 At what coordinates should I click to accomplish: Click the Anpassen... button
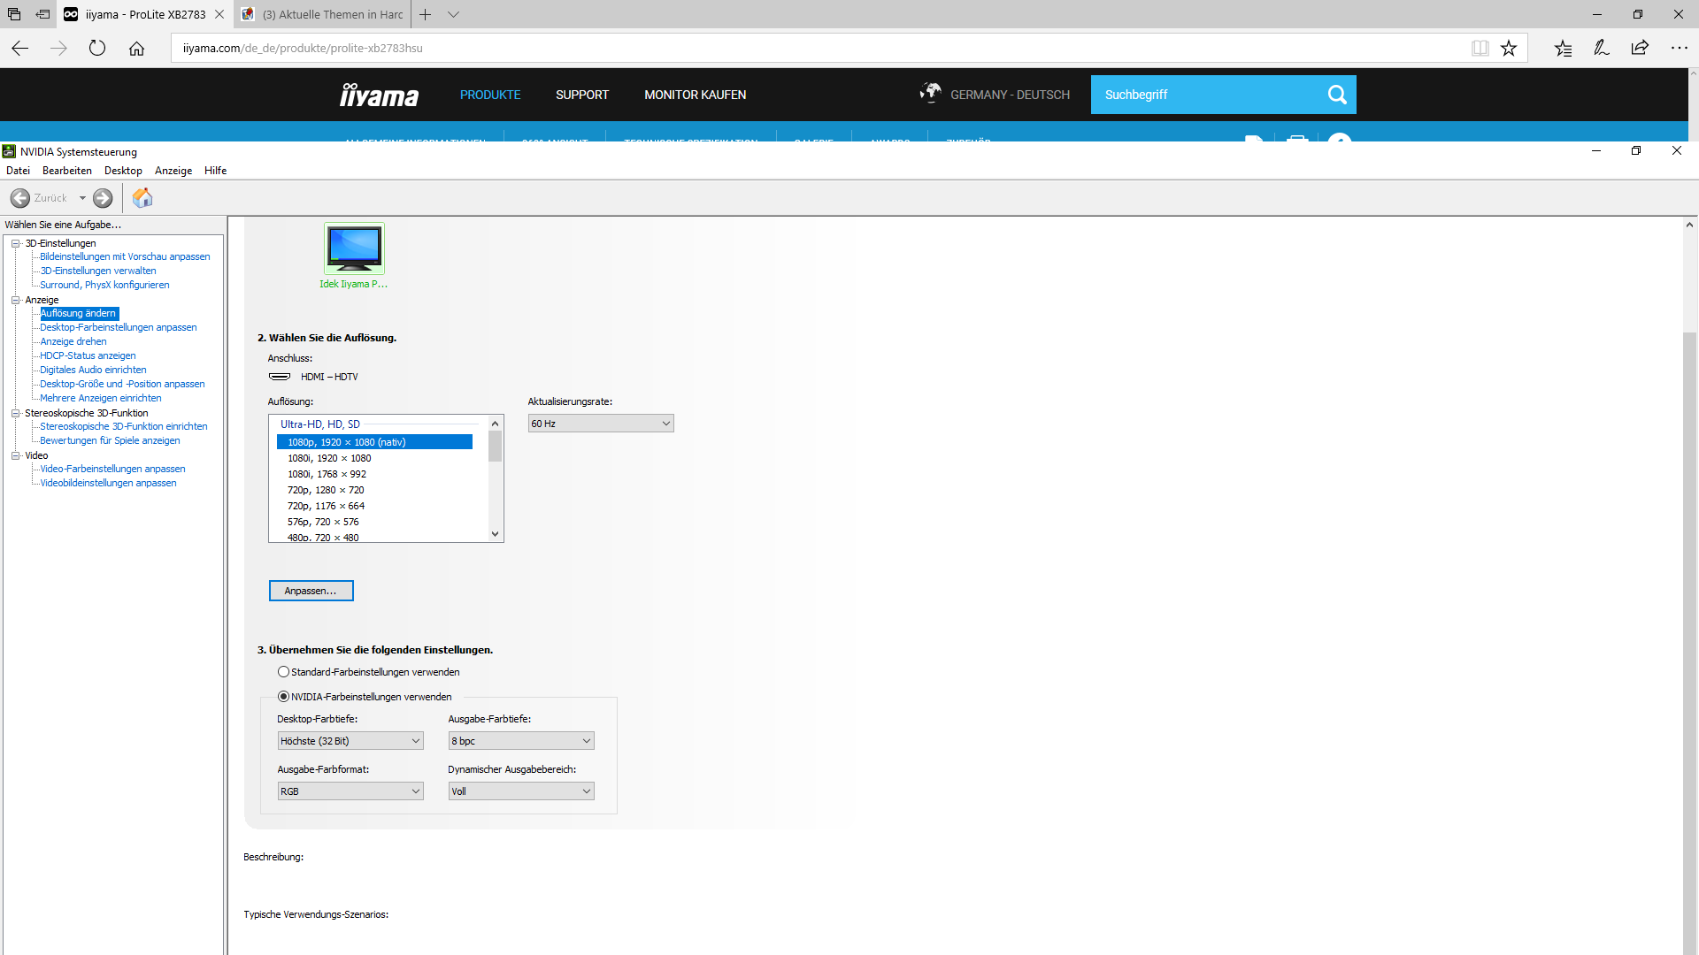tap(311, 591)
